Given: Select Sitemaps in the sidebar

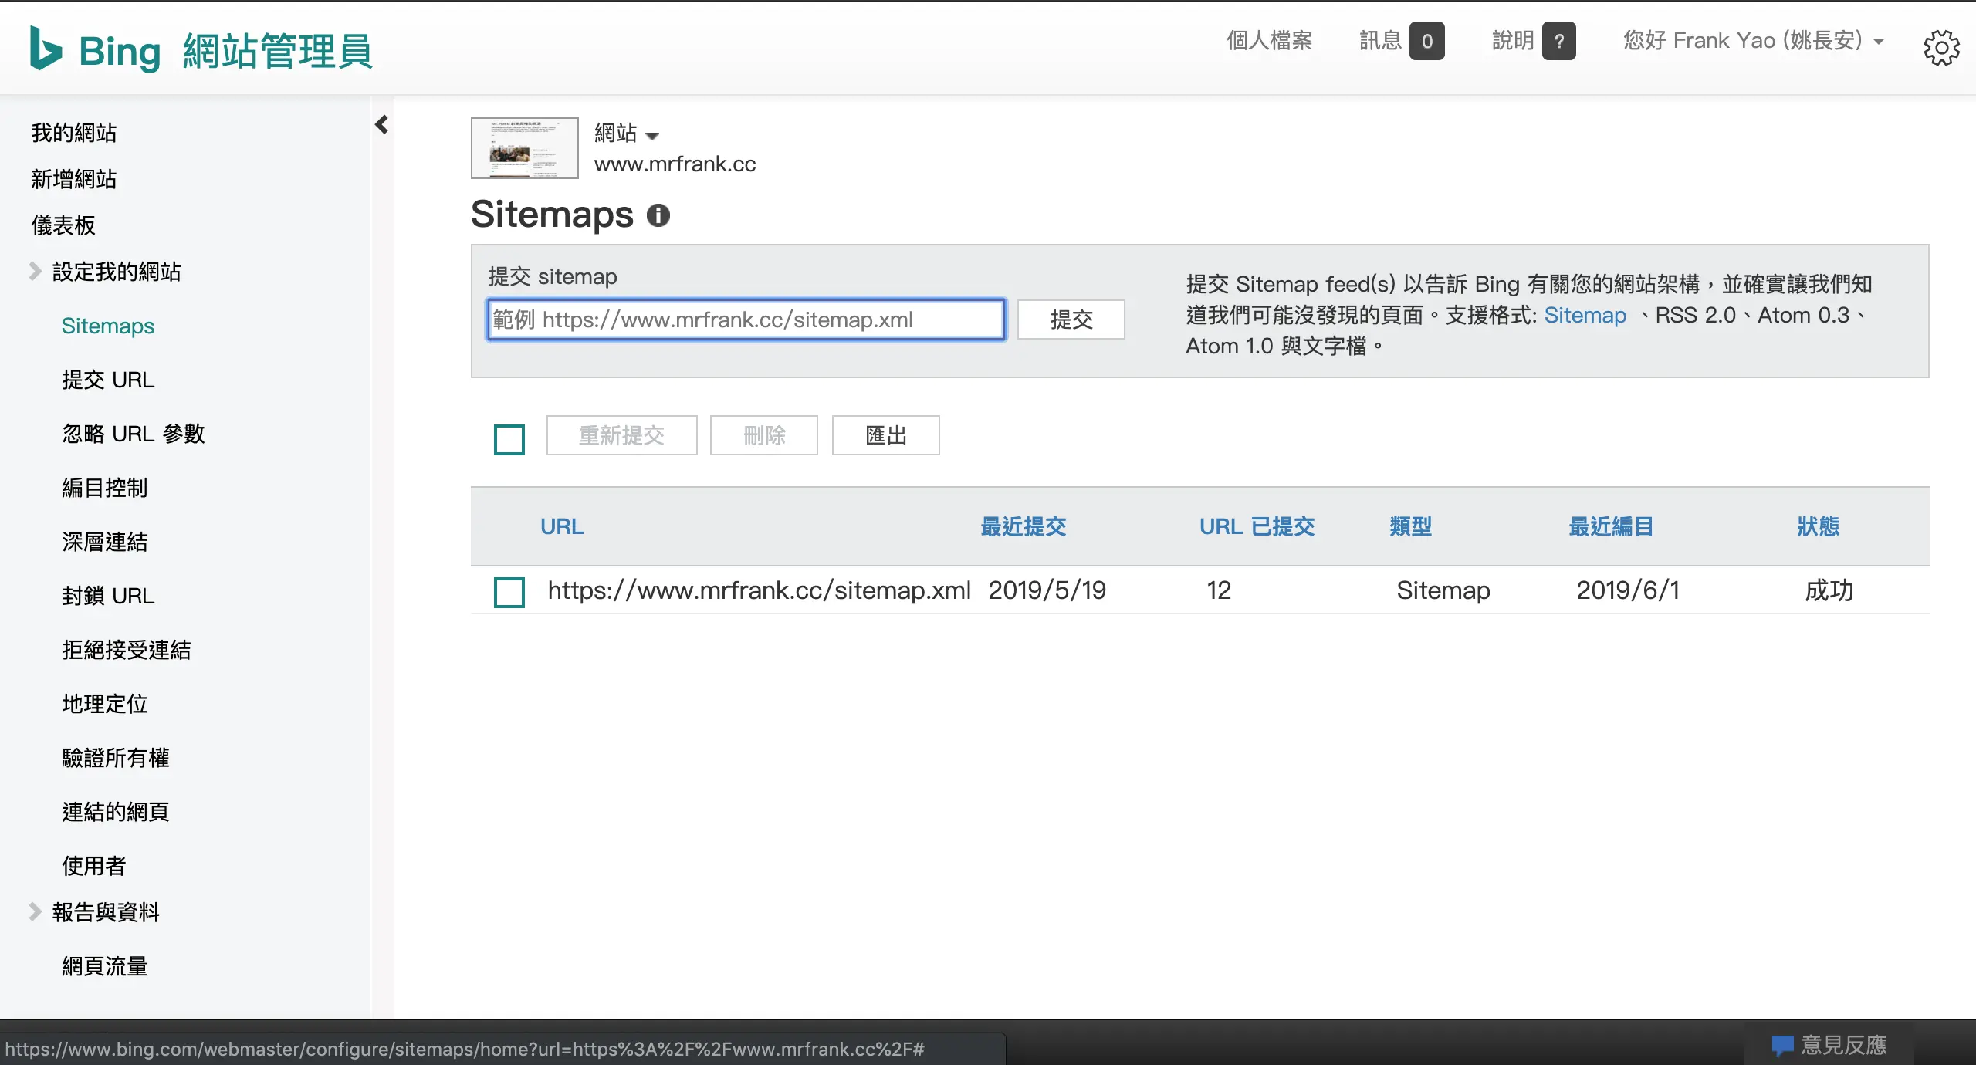Looking at the screenshot, I should coord(108,326).
